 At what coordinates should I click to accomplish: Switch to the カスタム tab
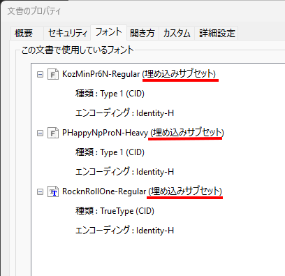coord(177,33)
